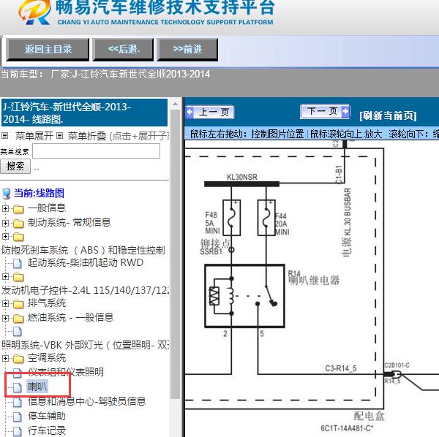Open the 排气系统 folder icon
The width and height of the screenshot is (439, 437).
(18, 304)
